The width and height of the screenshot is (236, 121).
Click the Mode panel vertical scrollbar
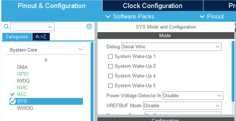click(233, 71)
